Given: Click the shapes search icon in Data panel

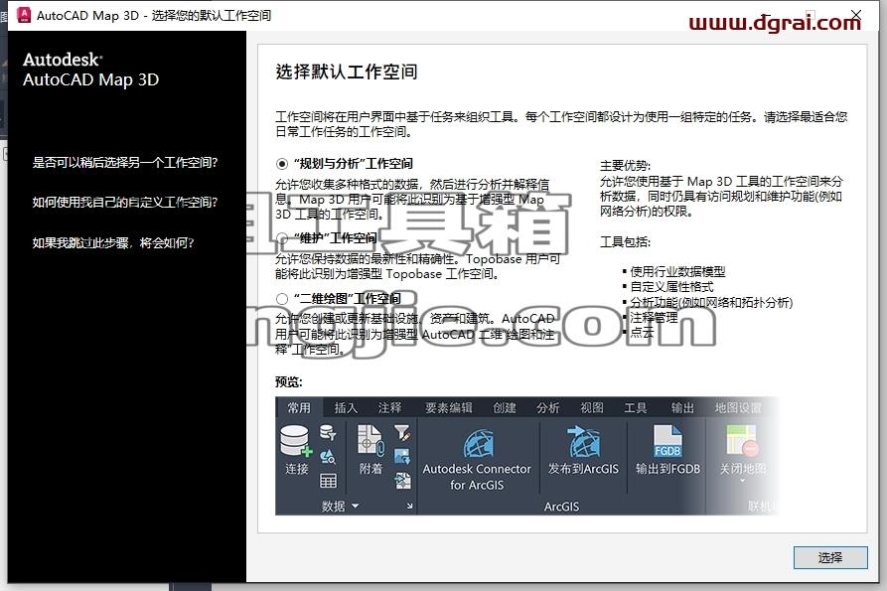Looking at the screenshot, I should pos(328,457).
